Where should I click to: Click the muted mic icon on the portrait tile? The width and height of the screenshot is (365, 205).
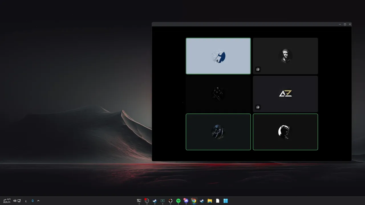(258, 69)
